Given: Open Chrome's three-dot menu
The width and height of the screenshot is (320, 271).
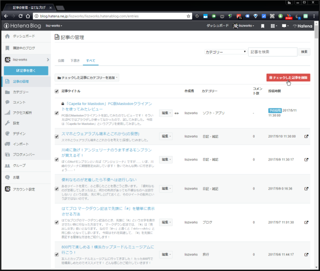Looking at the screenshot, I should (x=314, y=16).
